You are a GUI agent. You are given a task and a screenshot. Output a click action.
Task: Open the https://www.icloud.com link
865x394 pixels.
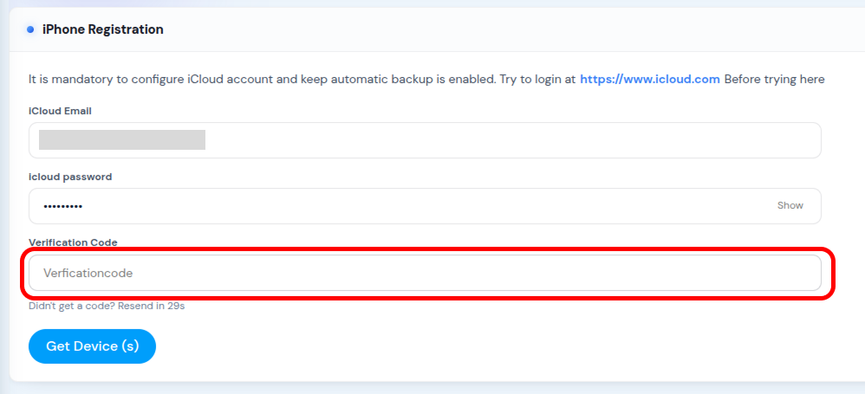[650, 80]
